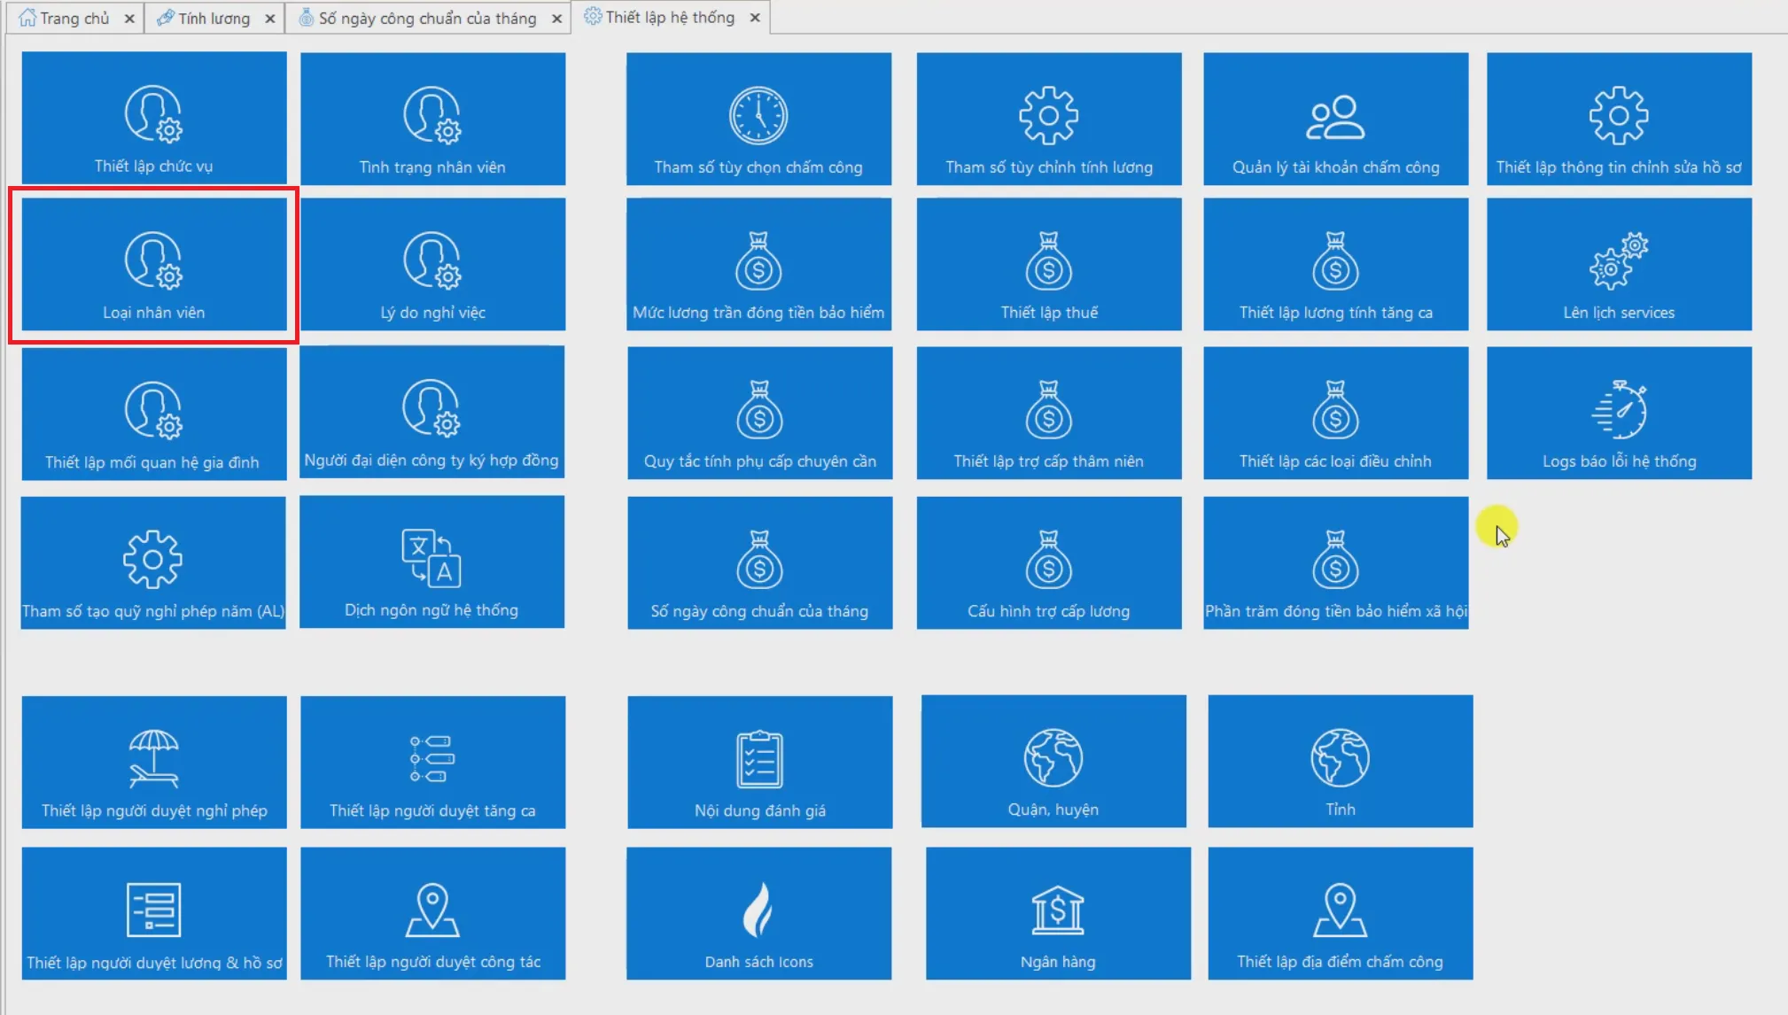Close the Tính lương tab
Image resolution: width=1788 pixels, height=1015 pixels.
tap(270, 18)
